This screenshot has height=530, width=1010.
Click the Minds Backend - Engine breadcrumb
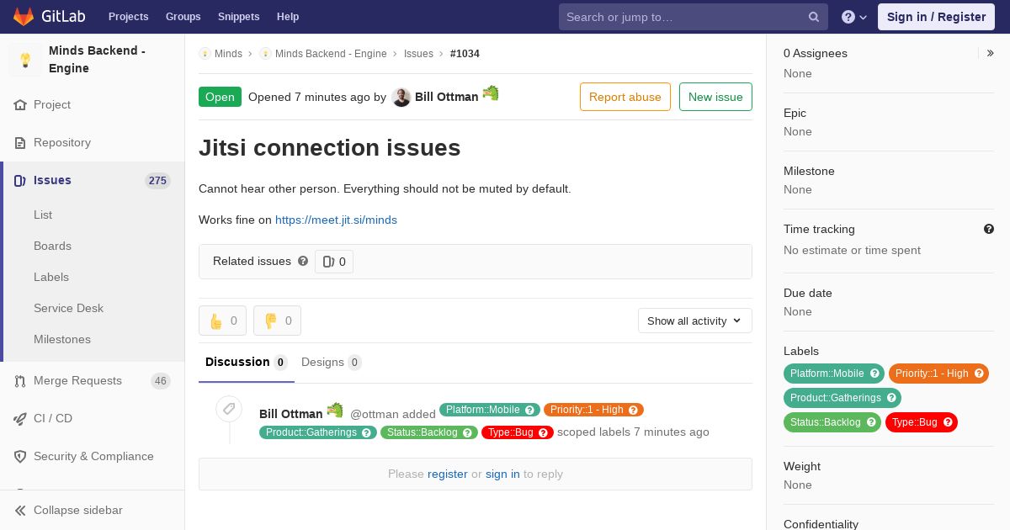[331, 54]
